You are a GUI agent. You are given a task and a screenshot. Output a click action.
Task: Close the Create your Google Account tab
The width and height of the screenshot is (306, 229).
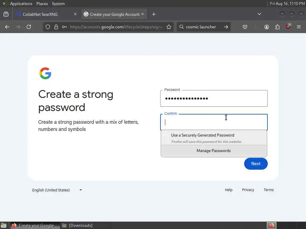point(143,14)
